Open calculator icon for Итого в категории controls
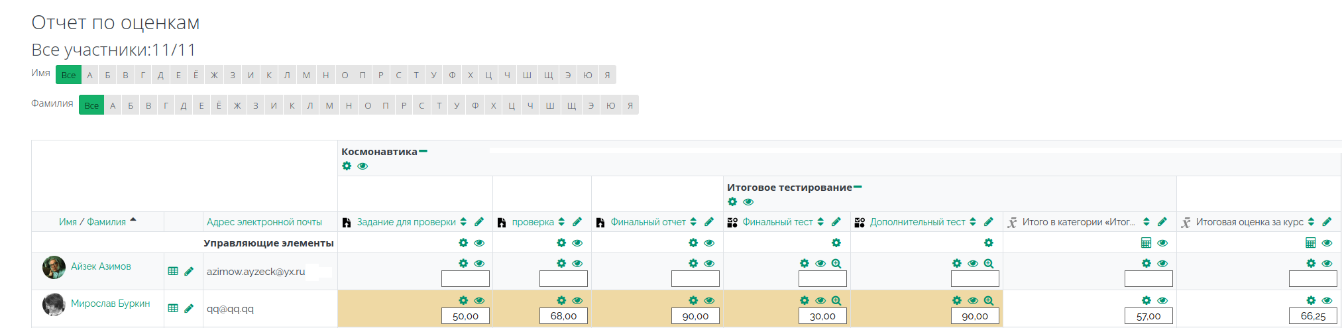 (x=1146, y=243)
